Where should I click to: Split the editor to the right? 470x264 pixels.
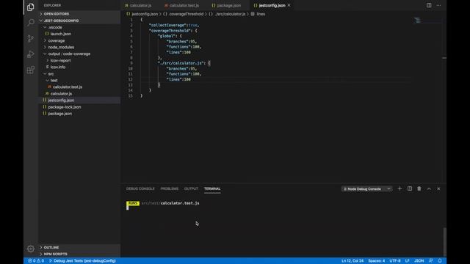tap(429, 5)
